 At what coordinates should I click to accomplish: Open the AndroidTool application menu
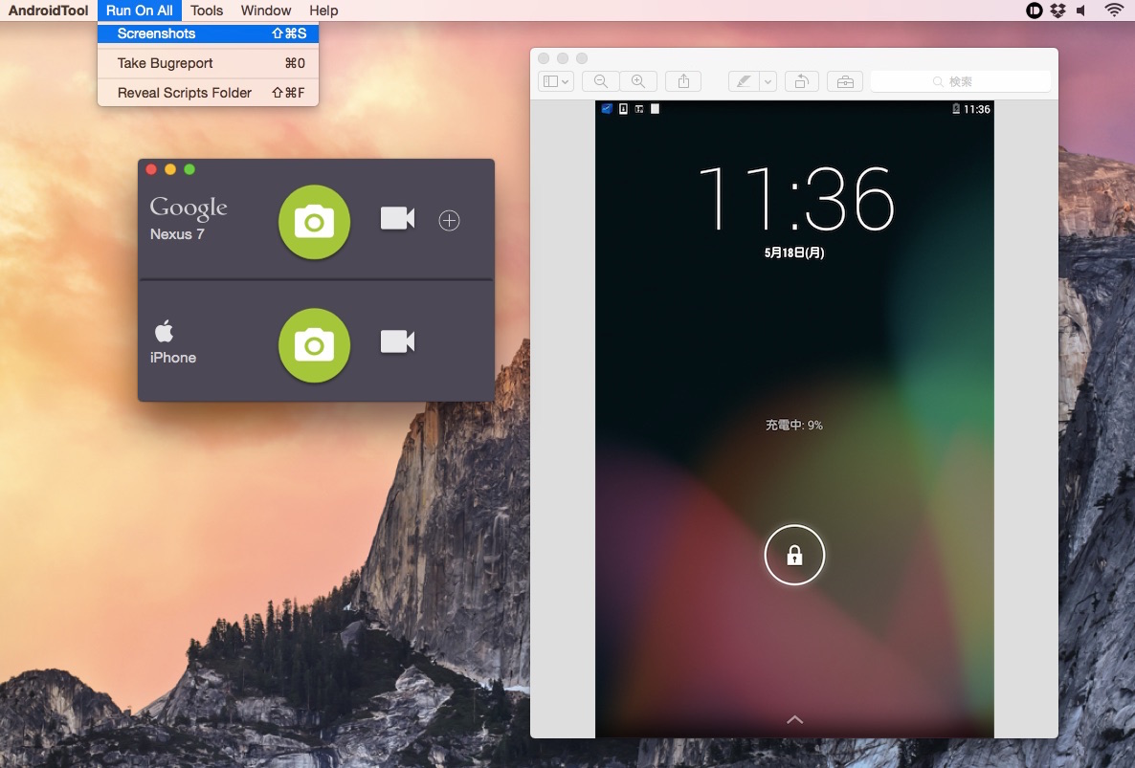click(x=48, y=11)
